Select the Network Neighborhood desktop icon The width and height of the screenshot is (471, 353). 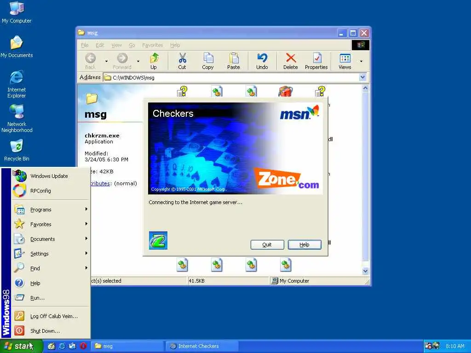point(17,119)
